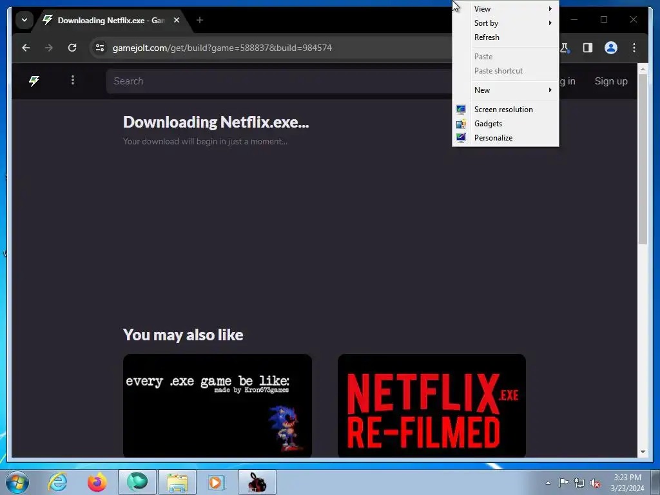The height and width of the screenshot is (495, 660).
Task: Show hidden tray icons arrow
Action: coord(548,483)
